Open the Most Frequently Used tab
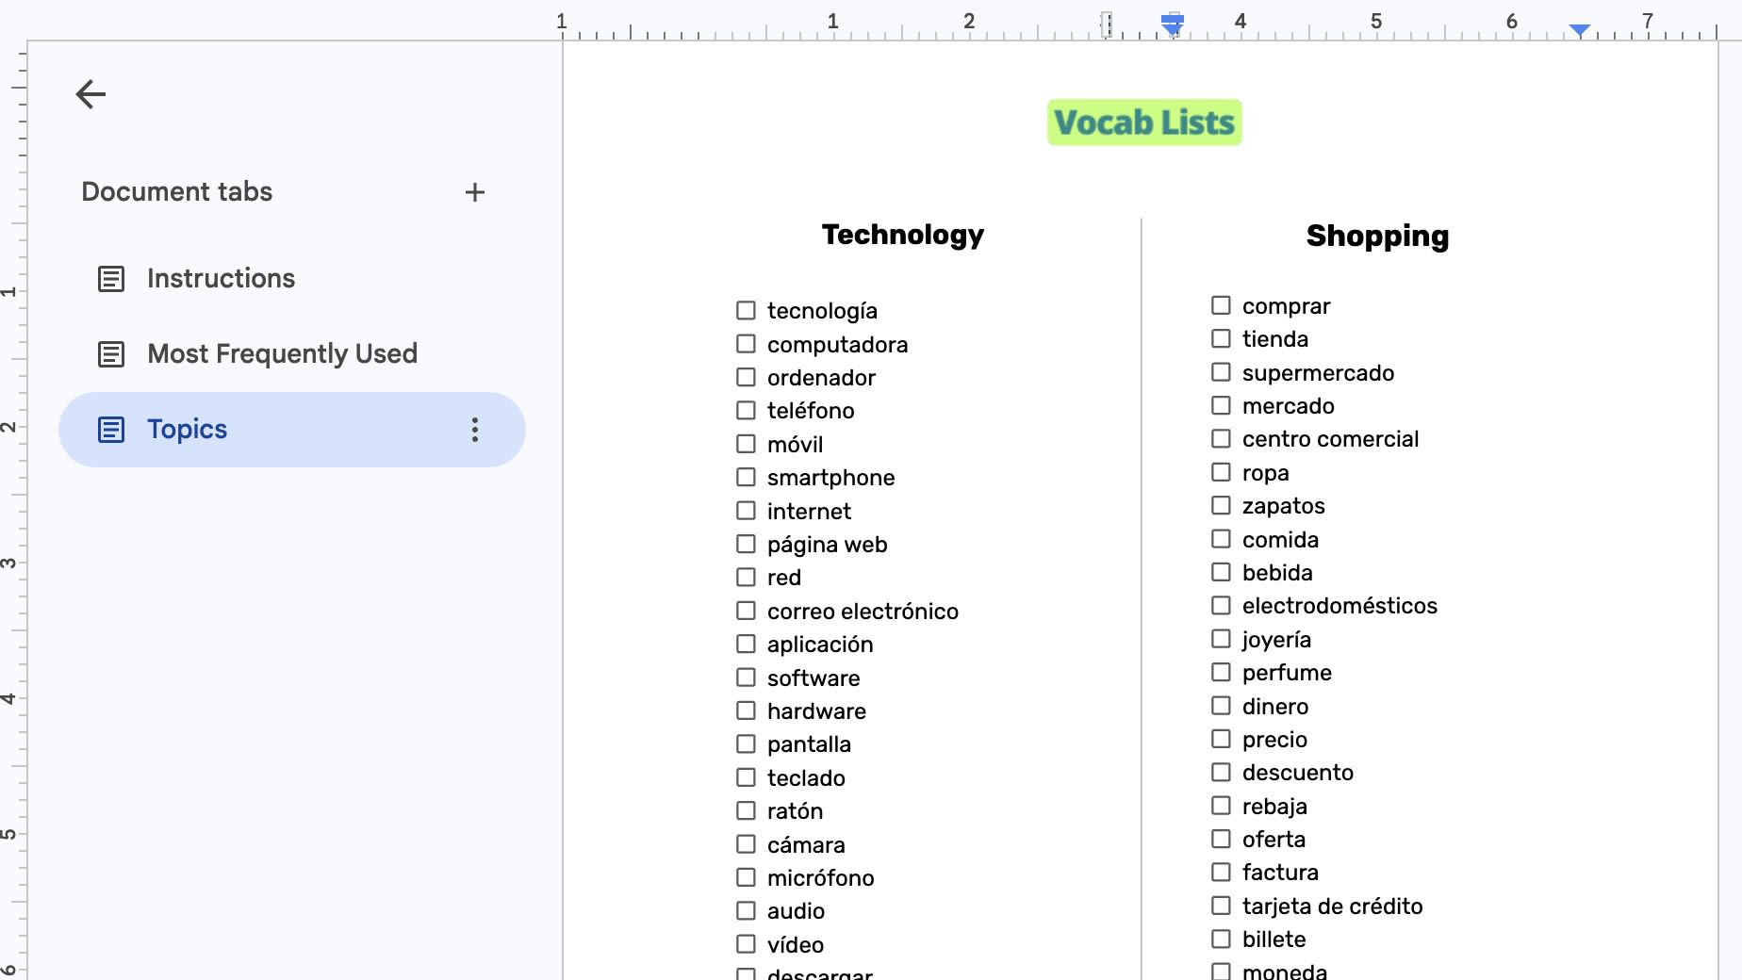 292,354
